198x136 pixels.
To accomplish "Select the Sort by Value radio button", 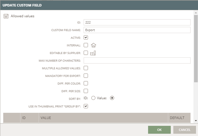I will point(112,98).
